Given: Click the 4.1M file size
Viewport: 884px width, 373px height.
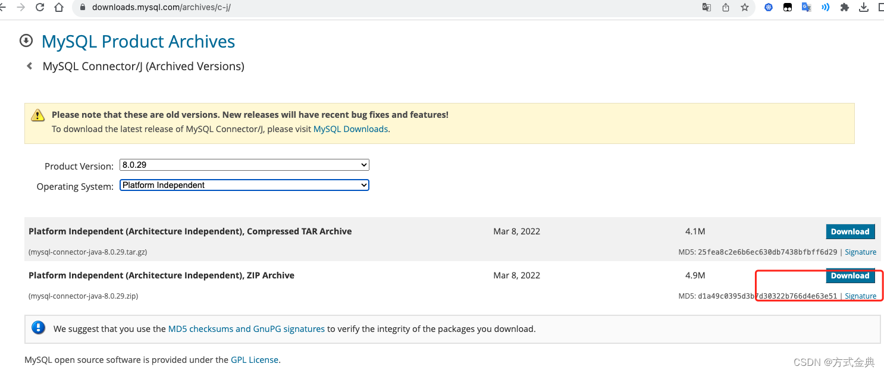Looking at the screenshot, I should click(x=695, y=231).
